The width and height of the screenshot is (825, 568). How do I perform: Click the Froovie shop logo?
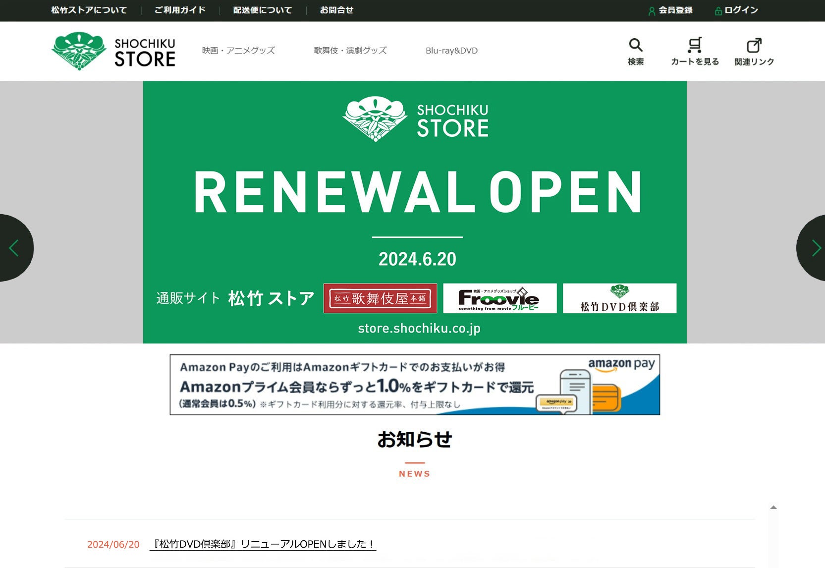(499, 298)
